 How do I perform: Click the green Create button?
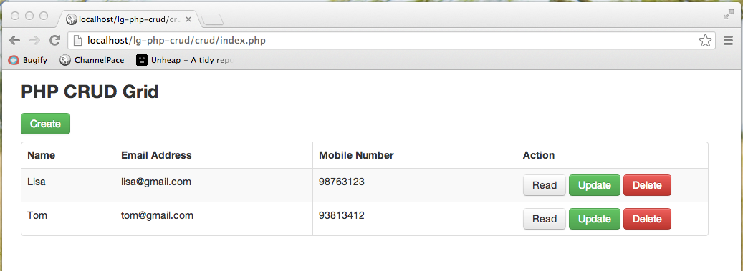point(45,124)
